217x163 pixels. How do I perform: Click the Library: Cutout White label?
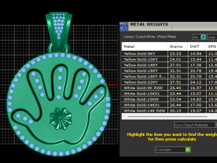pyautogui.click(x=150, y=37)
